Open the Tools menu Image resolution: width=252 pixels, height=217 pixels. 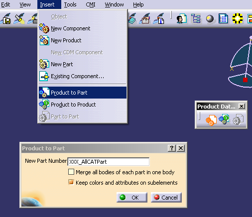click(70, 4)
